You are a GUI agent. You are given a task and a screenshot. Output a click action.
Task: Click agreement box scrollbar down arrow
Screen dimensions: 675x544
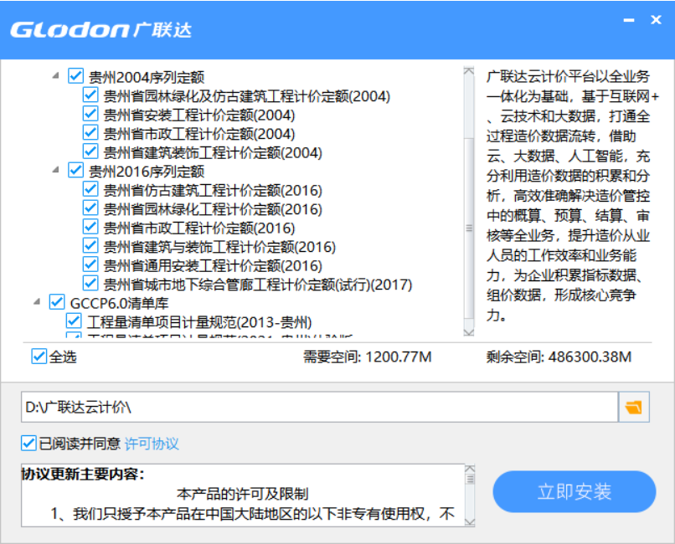coord(470,522)
